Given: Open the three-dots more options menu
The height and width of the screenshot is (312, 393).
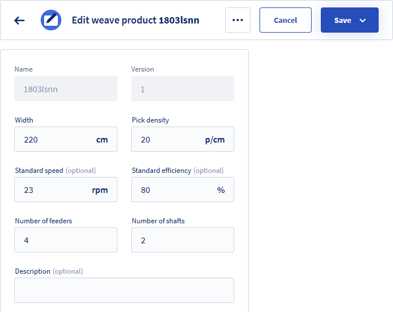Looking at the screenshot, I should click(x=238, y=20).
